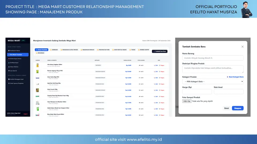Click pencil edit icon for Dettol Sabun Mandi

click(154, 109)
